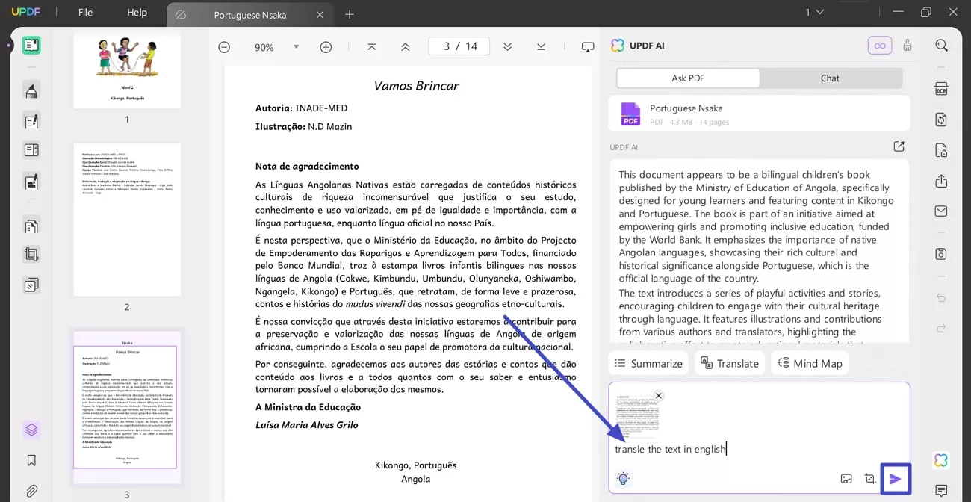Zoom out of the document
The width and height of the screenshot is (971, 502).
point(224,47)
